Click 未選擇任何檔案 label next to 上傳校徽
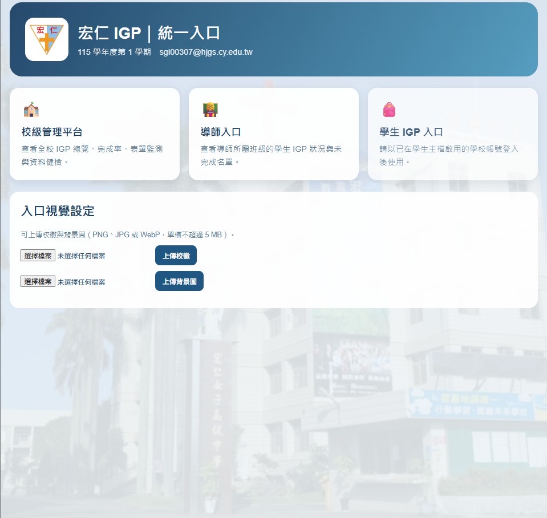 [82, 256]
